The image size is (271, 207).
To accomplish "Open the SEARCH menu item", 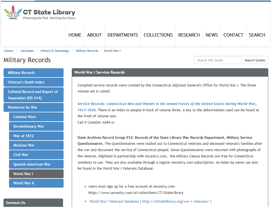I will 257,35.
